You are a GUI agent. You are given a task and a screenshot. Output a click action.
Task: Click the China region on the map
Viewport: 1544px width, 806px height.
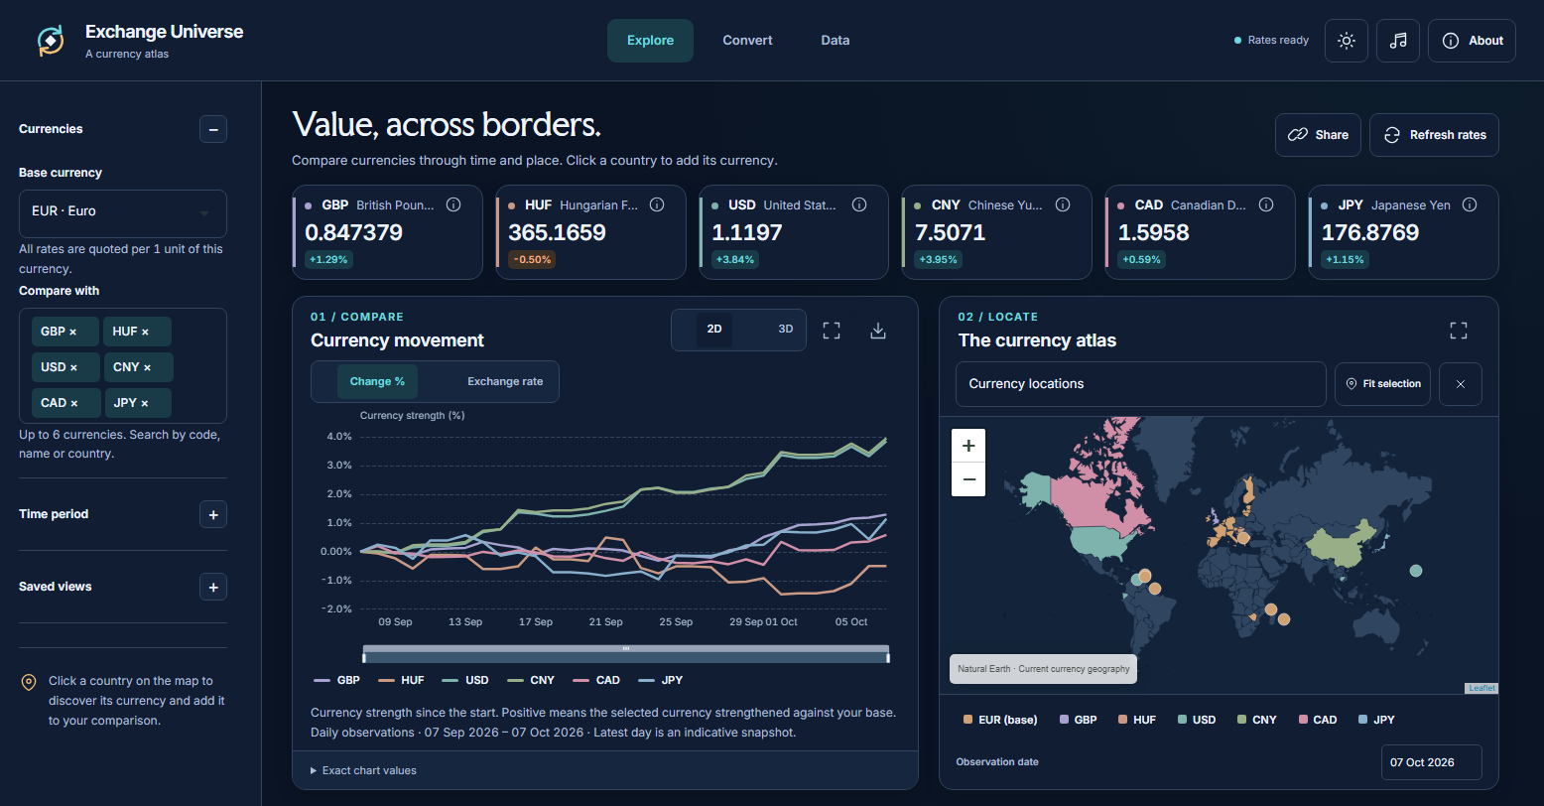[1343, 547]
